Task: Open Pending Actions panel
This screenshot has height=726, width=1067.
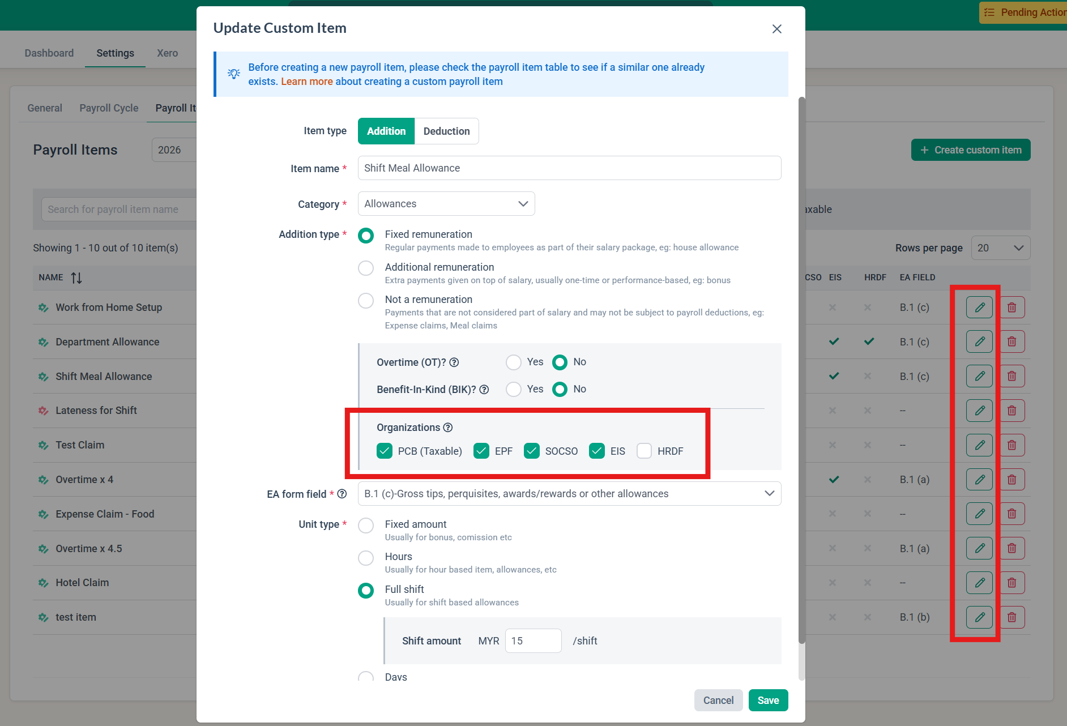Action: click(x=1023, y=12)
